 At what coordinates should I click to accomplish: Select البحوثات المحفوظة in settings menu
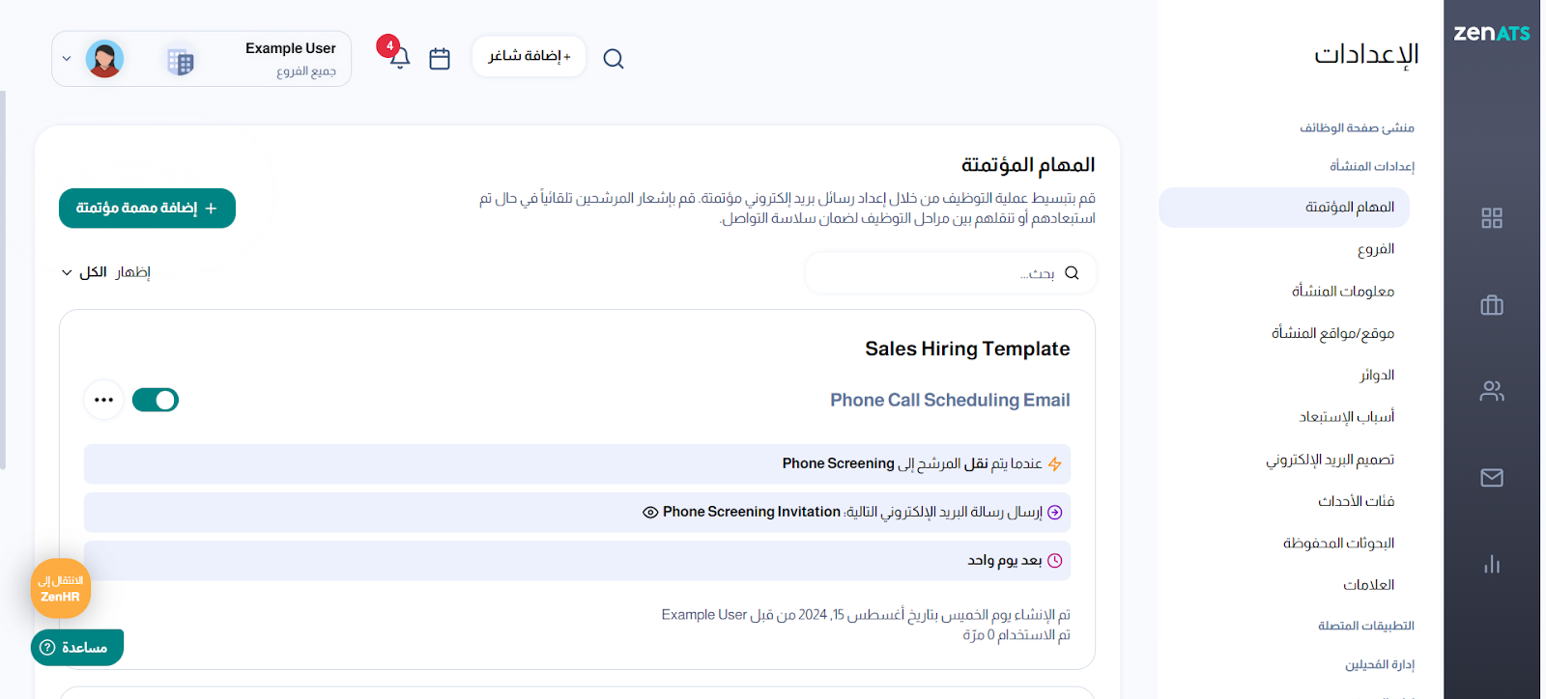tap(1339, 543)
